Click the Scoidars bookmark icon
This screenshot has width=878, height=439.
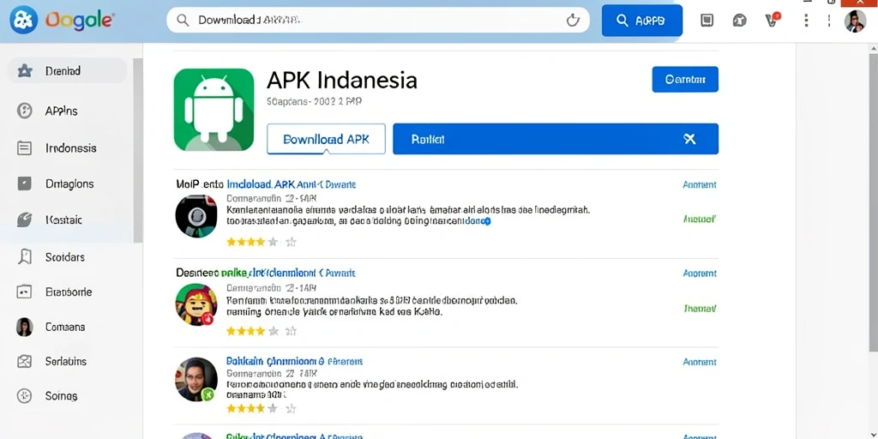pyautogui.click(x=25, y=257)
